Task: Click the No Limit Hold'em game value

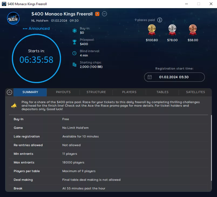Action: click(x=75, y=128)
